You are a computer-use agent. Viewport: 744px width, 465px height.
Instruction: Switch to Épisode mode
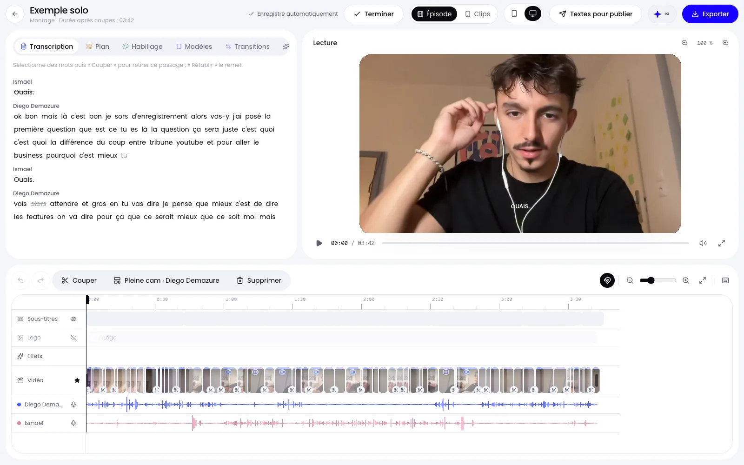434,14
